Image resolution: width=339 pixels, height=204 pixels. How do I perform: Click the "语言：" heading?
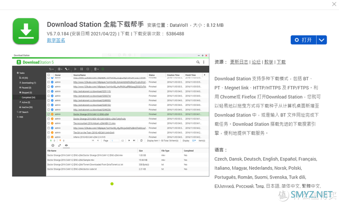coord(221,150)
